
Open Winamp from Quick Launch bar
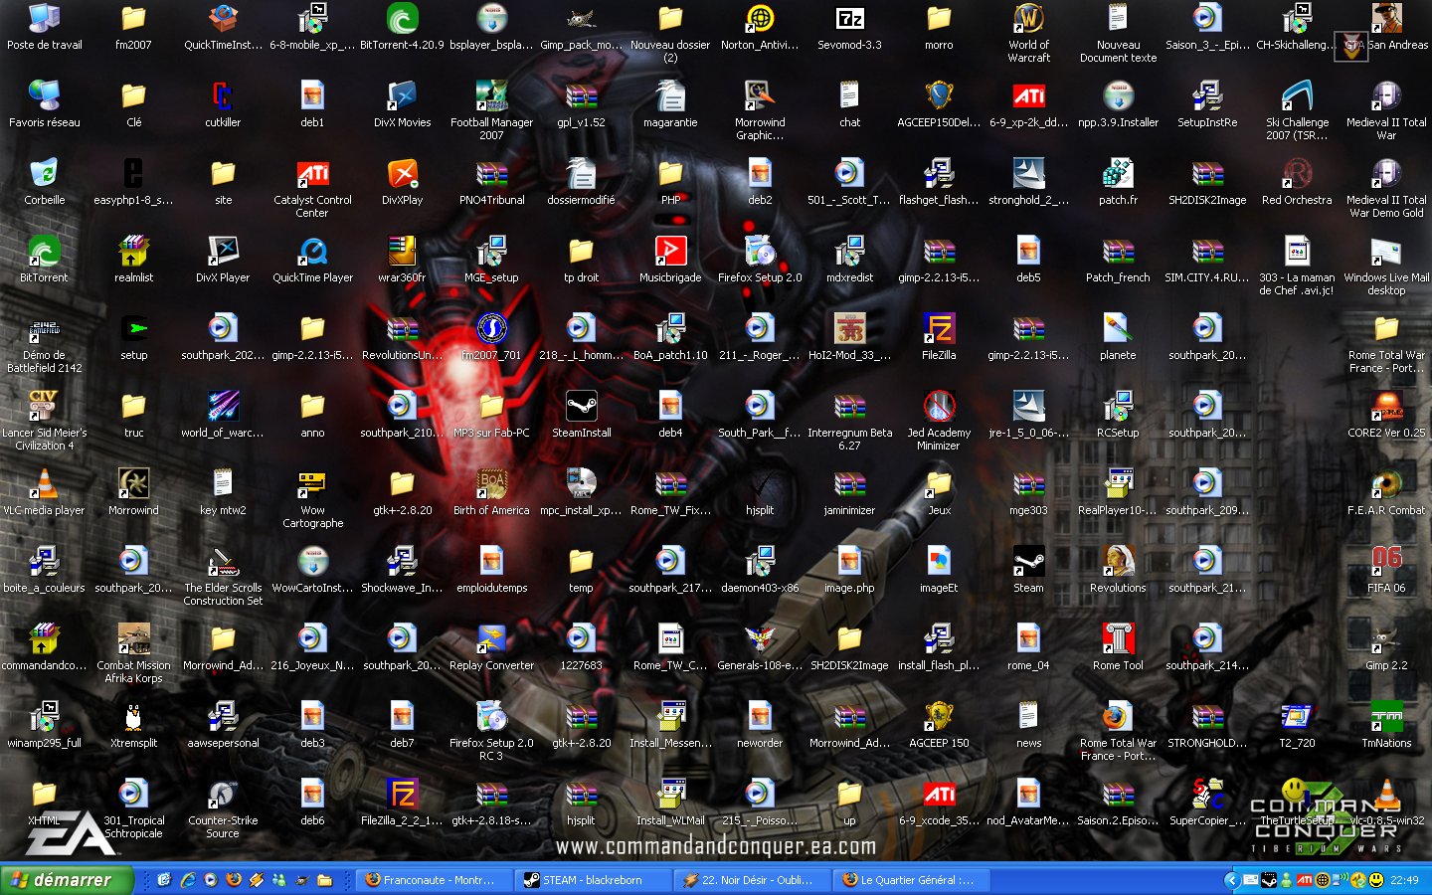(x=256, y=880)
